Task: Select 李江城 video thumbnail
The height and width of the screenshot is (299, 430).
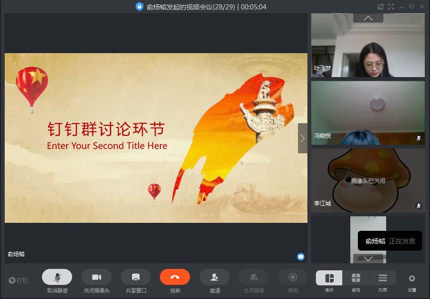Action: pos(368,181)
